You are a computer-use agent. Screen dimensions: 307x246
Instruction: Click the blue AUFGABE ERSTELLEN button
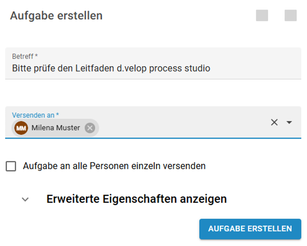pyautogui.click(x=250, y=229)
